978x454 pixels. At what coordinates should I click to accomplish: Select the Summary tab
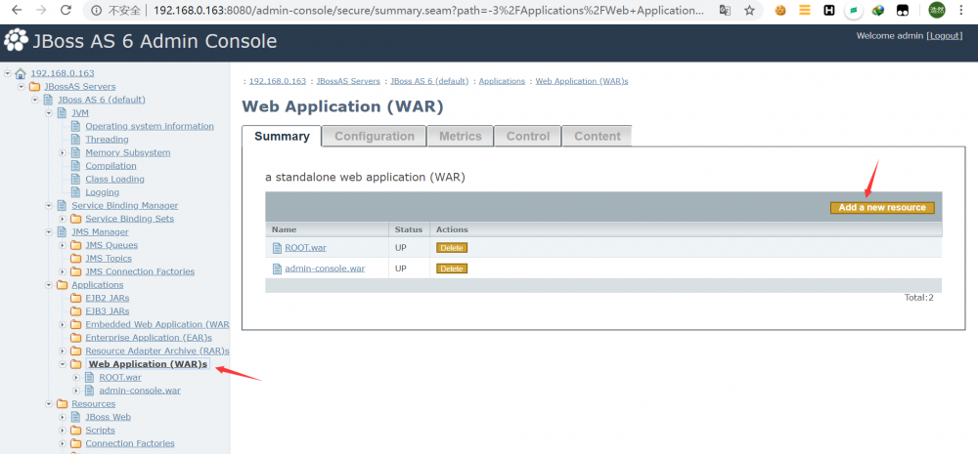click(x=282, y=137)
